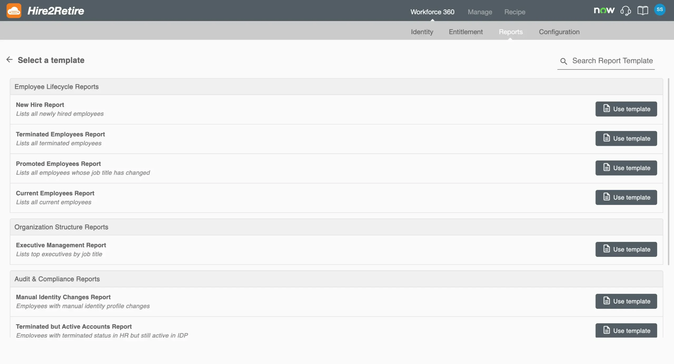Use template for Terminated Employees Report
This screenshot has height=364, width=674.
click(626, 138)
